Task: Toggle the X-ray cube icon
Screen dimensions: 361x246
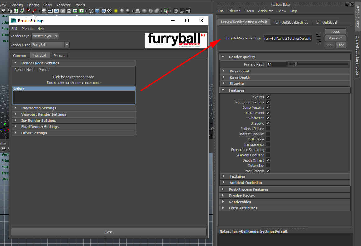Action: point(176,11)
